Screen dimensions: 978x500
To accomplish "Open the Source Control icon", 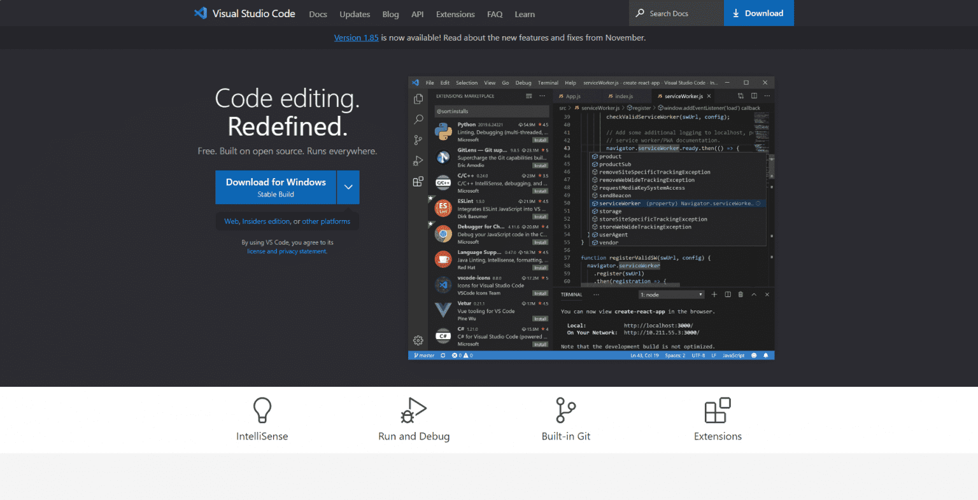I will [416, 141].
